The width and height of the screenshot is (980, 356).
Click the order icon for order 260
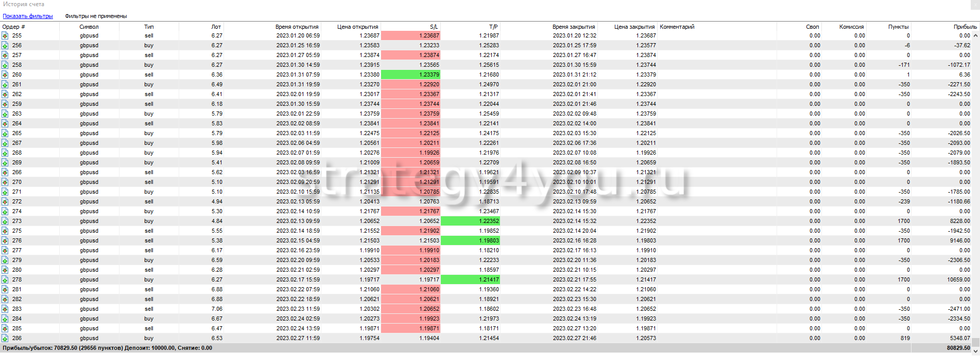(x=5, y=74)
